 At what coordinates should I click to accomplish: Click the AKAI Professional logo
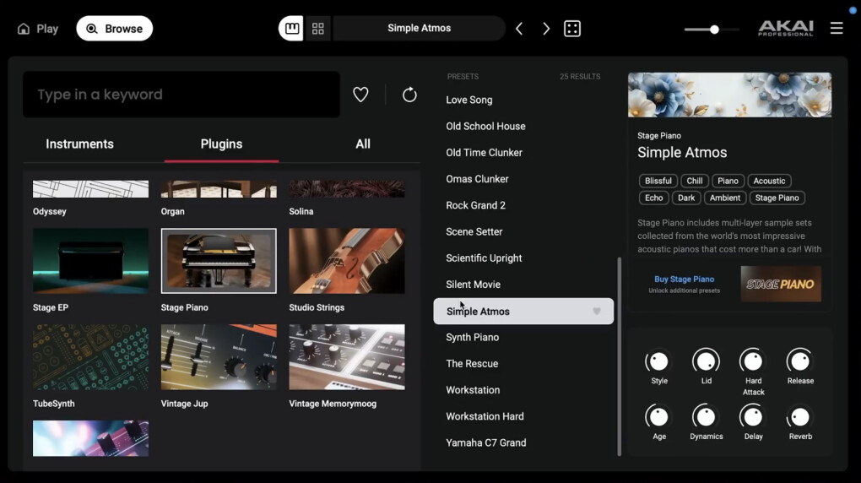point(785,29)
